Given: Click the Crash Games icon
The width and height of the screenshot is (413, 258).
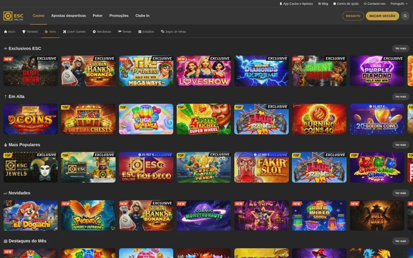Looking at the screenshot, I should pos(65,31).
